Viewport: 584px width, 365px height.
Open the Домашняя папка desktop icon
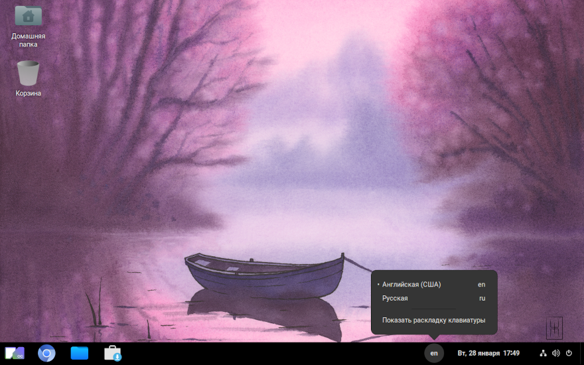coord(28,16)
